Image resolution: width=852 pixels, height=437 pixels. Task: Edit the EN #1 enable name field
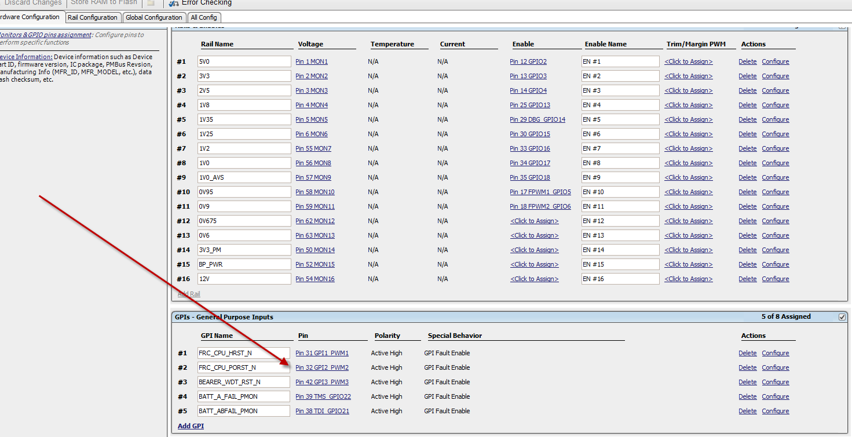click(620, 61)
